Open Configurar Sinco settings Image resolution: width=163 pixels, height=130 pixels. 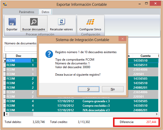[90, 22]
